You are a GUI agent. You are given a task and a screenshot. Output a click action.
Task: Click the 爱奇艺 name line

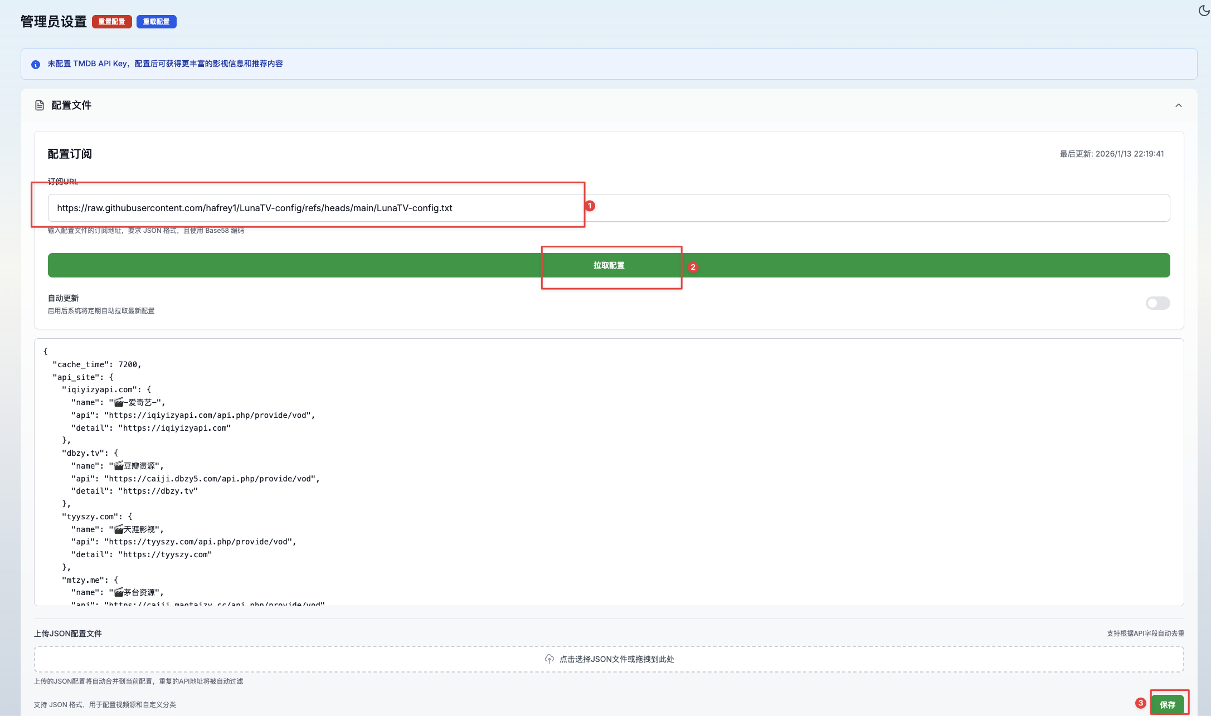coord(118,402)
